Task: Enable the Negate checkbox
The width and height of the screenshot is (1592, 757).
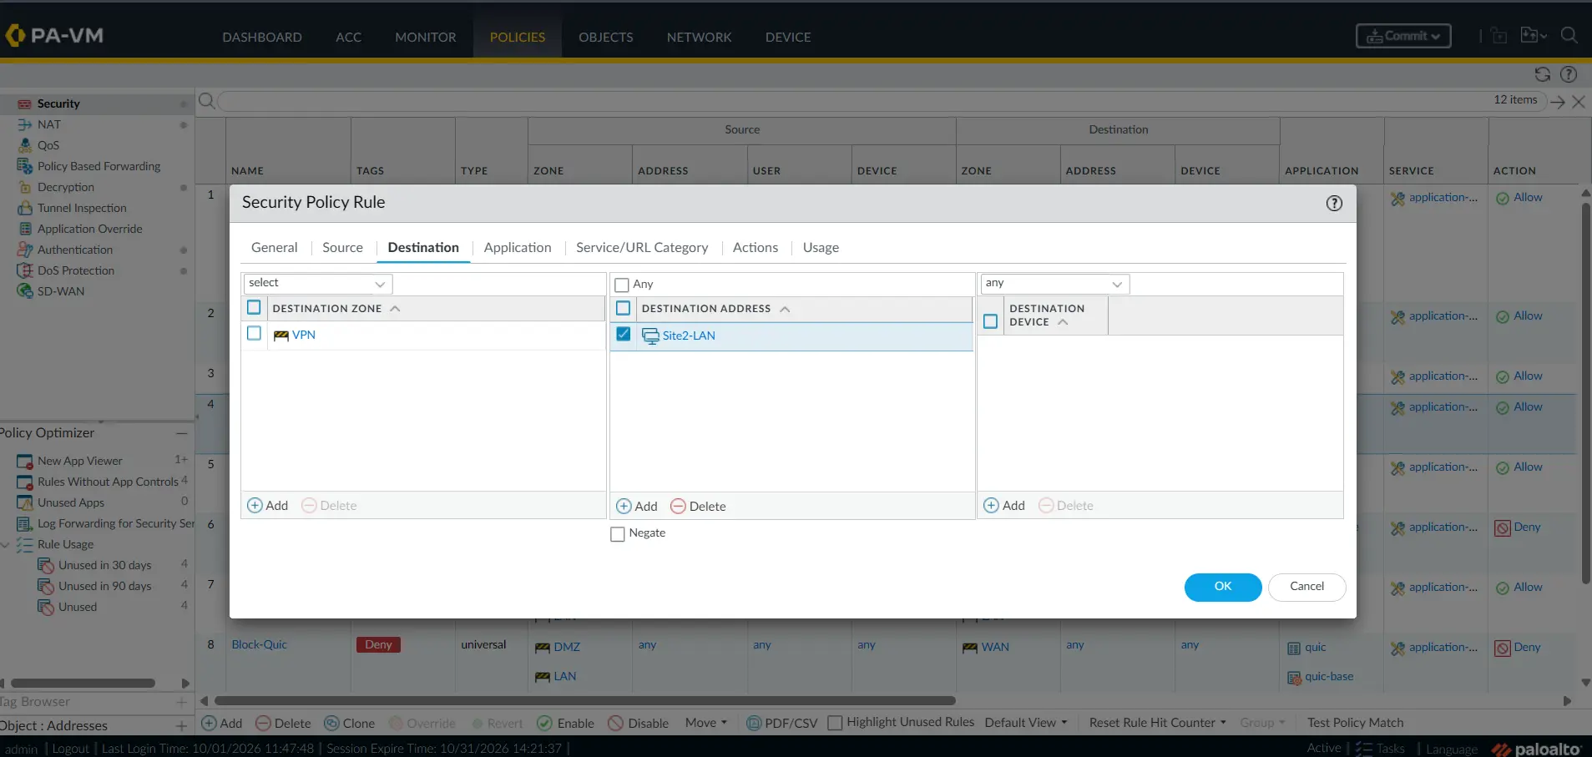Action: coord(618,534)
